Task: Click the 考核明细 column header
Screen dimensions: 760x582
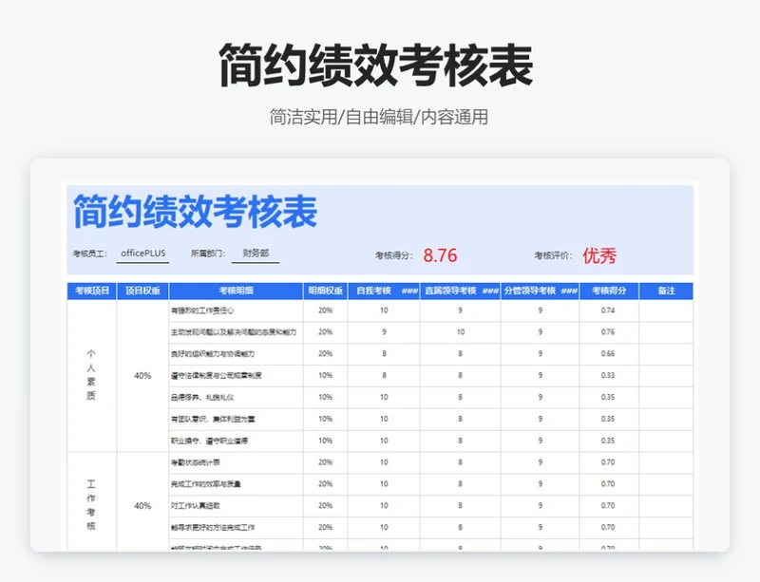Action: (236, 291)
